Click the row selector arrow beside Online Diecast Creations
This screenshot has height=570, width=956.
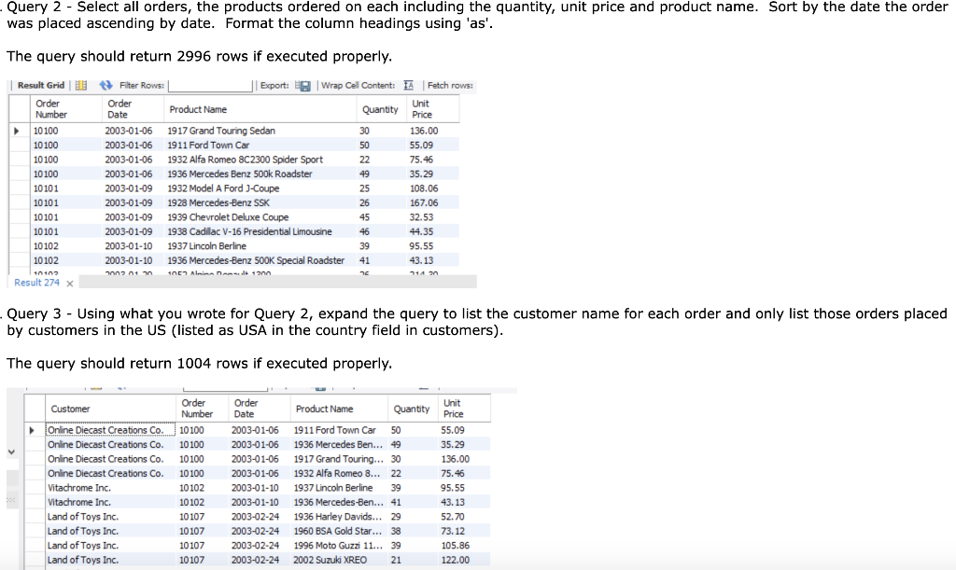click(x=33, y=429)
